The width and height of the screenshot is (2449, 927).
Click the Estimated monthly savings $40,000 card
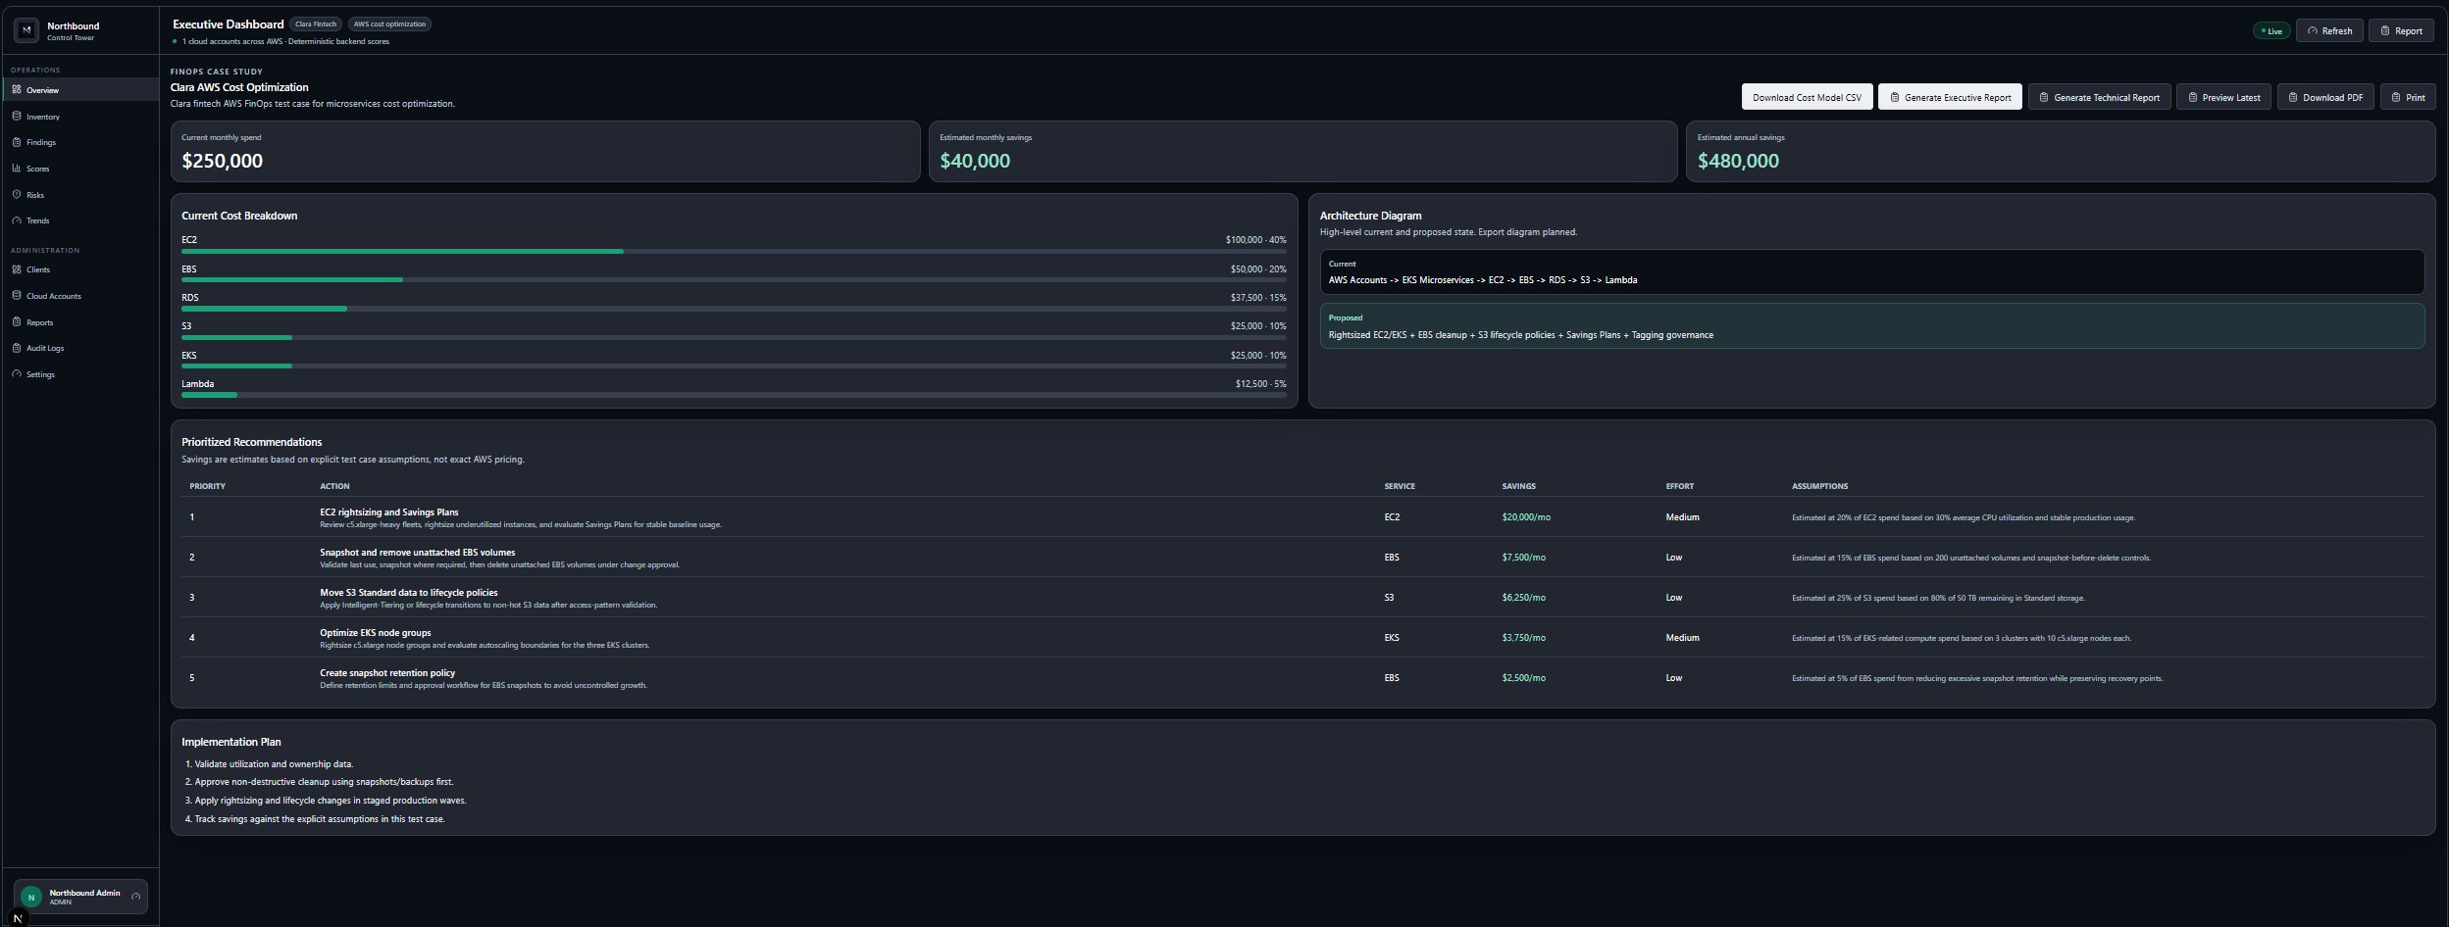[1302, 151]
